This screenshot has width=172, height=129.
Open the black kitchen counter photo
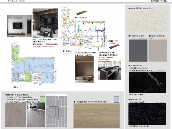point(110,70)
